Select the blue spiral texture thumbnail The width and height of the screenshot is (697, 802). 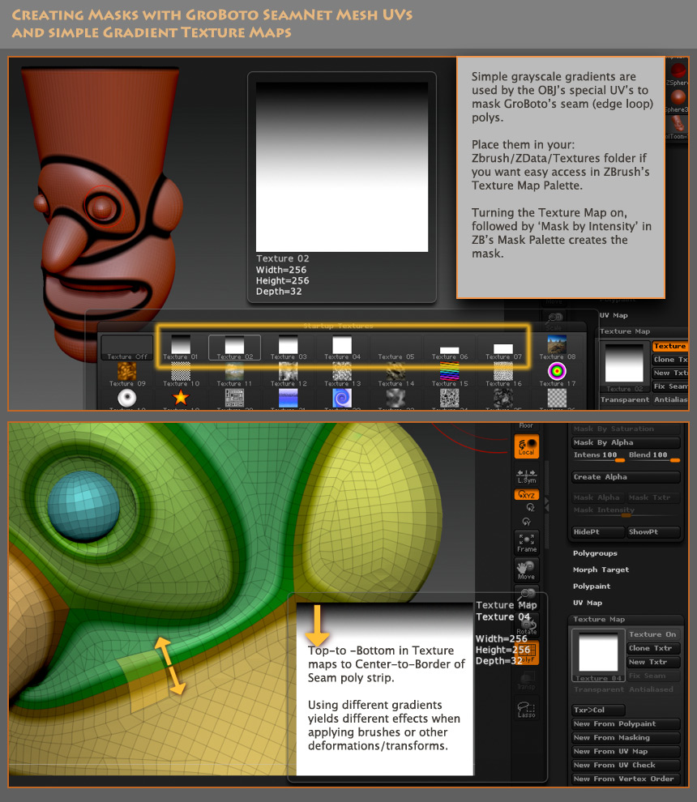(342, 398)
